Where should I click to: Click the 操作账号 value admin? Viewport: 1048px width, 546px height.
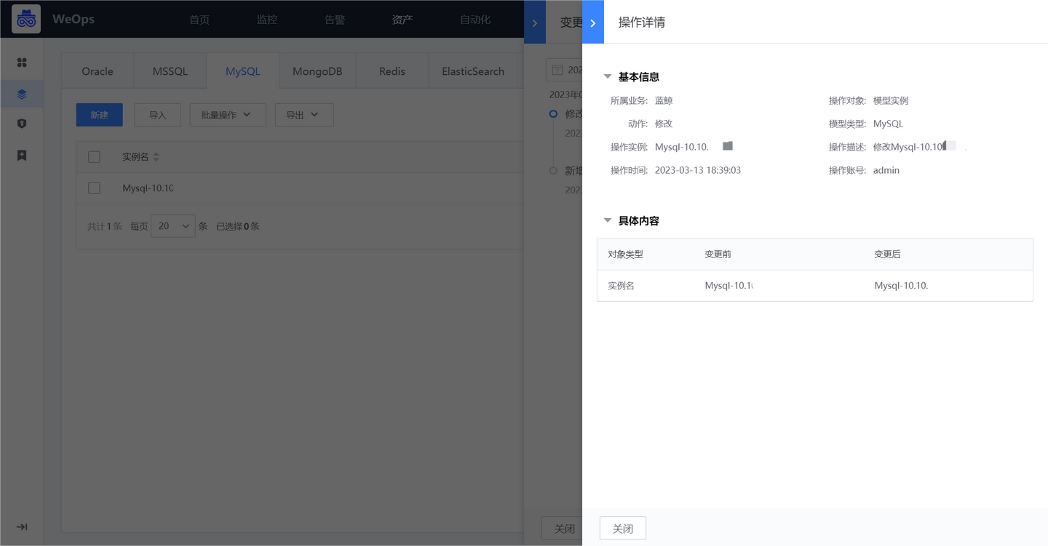pyautogui.click(x=886, y=170)
